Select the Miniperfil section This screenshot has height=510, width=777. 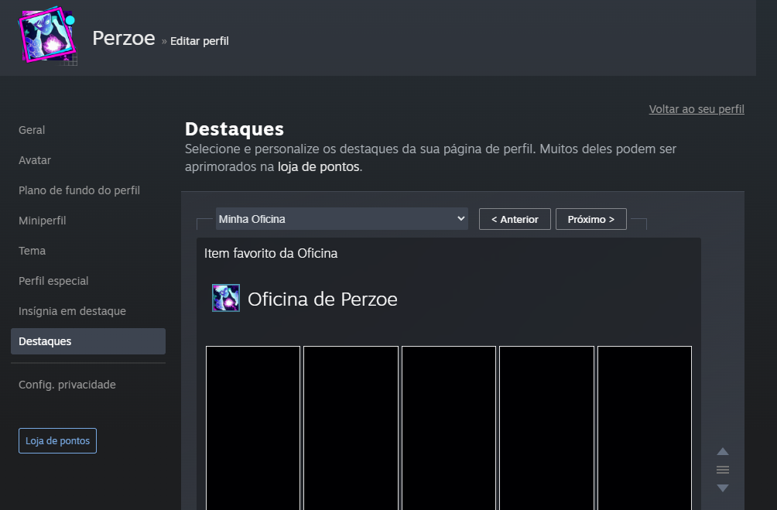coord(42,221)
